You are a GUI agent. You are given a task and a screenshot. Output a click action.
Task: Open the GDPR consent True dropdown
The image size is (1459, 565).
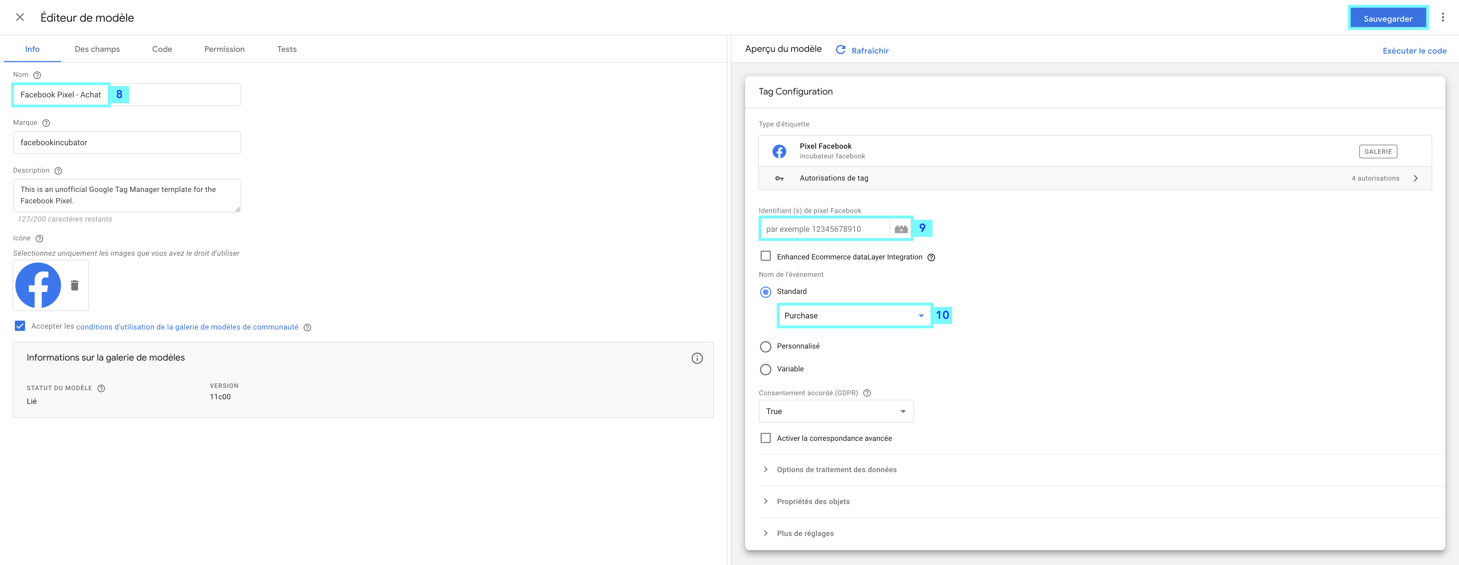(x=836, y=411)
